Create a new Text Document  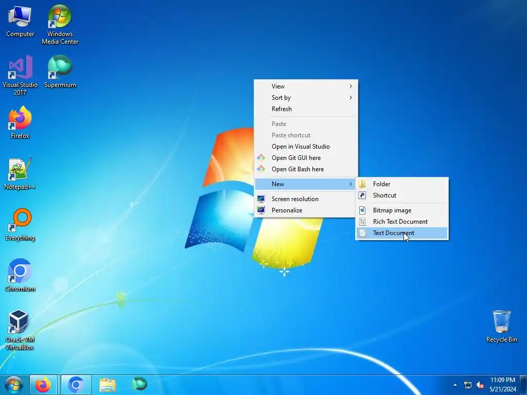[x=402, y=233]
